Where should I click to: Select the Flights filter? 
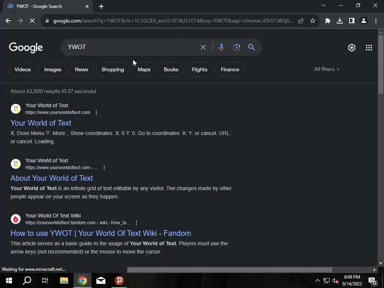tap(199, 69)
